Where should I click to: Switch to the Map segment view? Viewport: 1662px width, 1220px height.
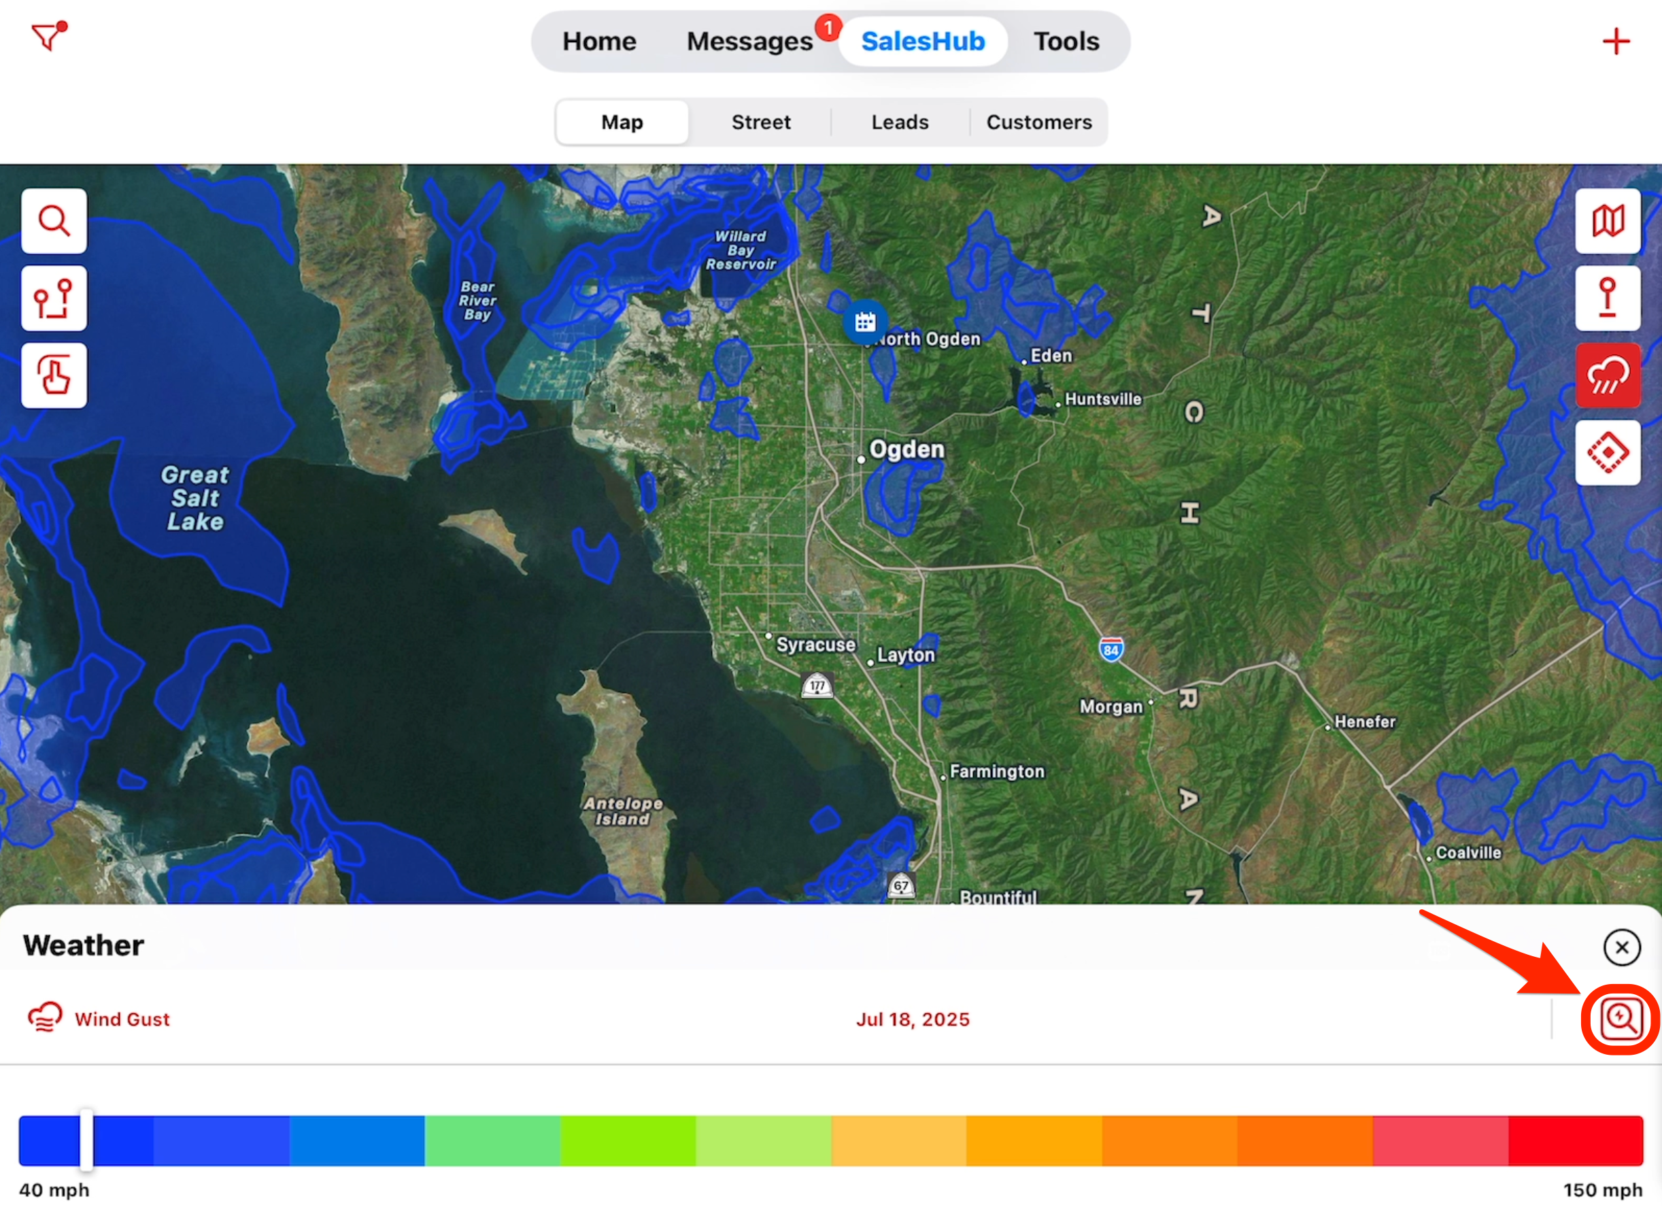point(622,122)
